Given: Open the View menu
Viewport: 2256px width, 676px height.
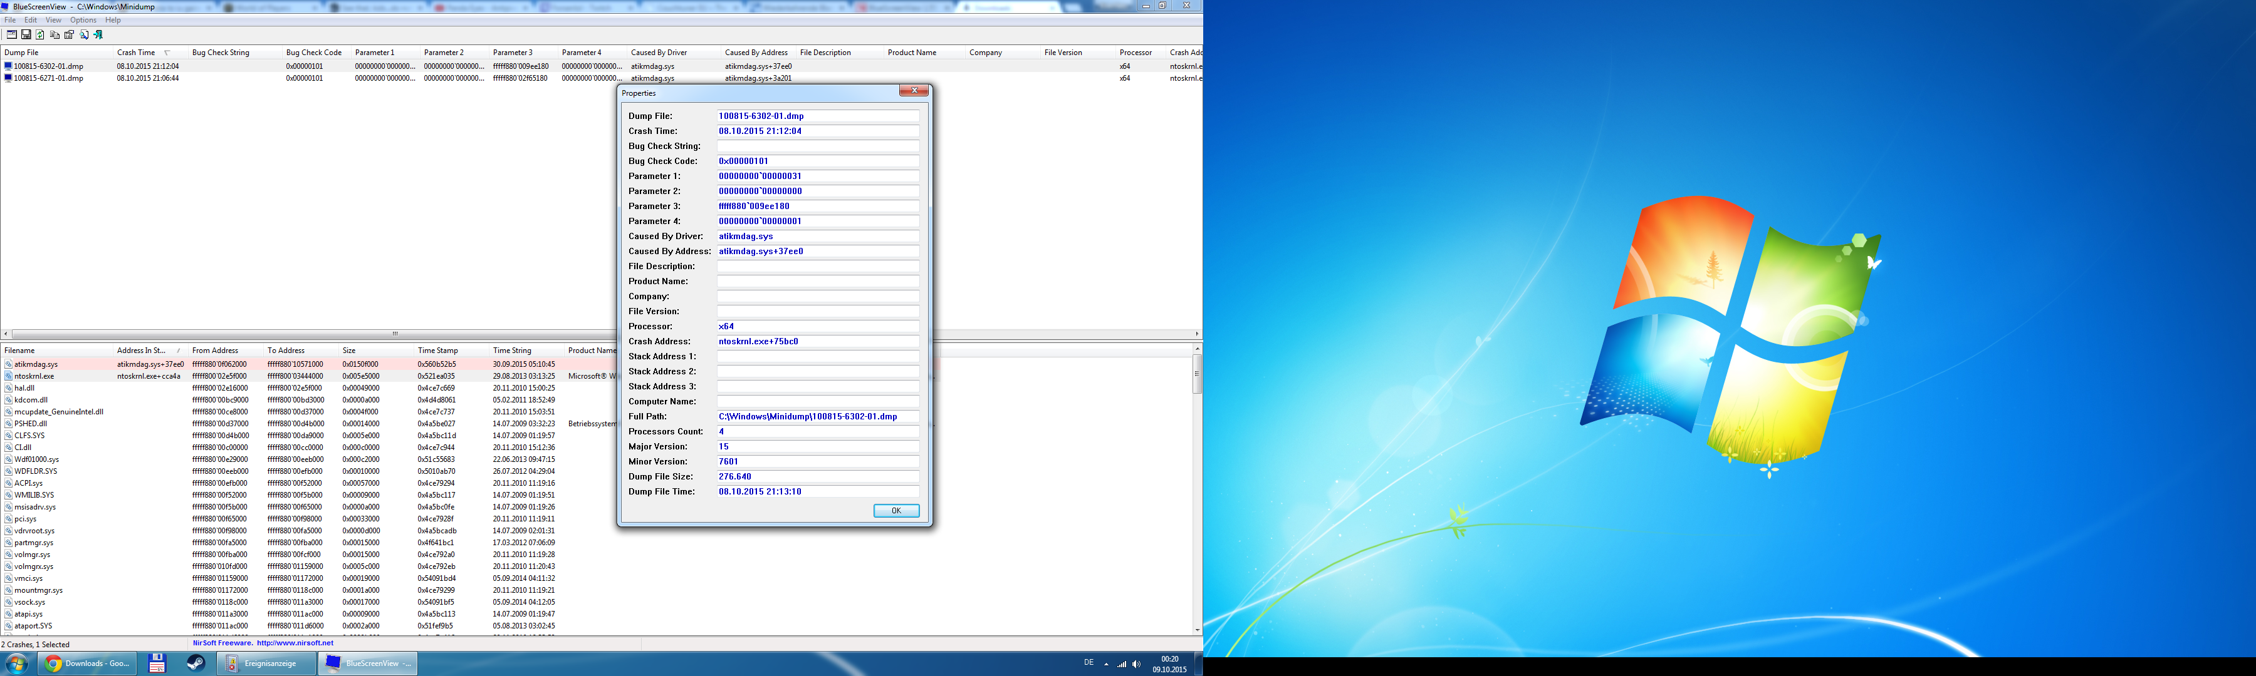Looking at the screenshot, I should [53, 20].
